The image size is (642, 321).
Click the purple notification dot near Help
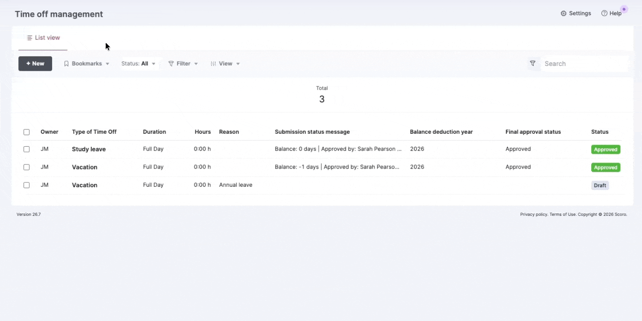624,9
